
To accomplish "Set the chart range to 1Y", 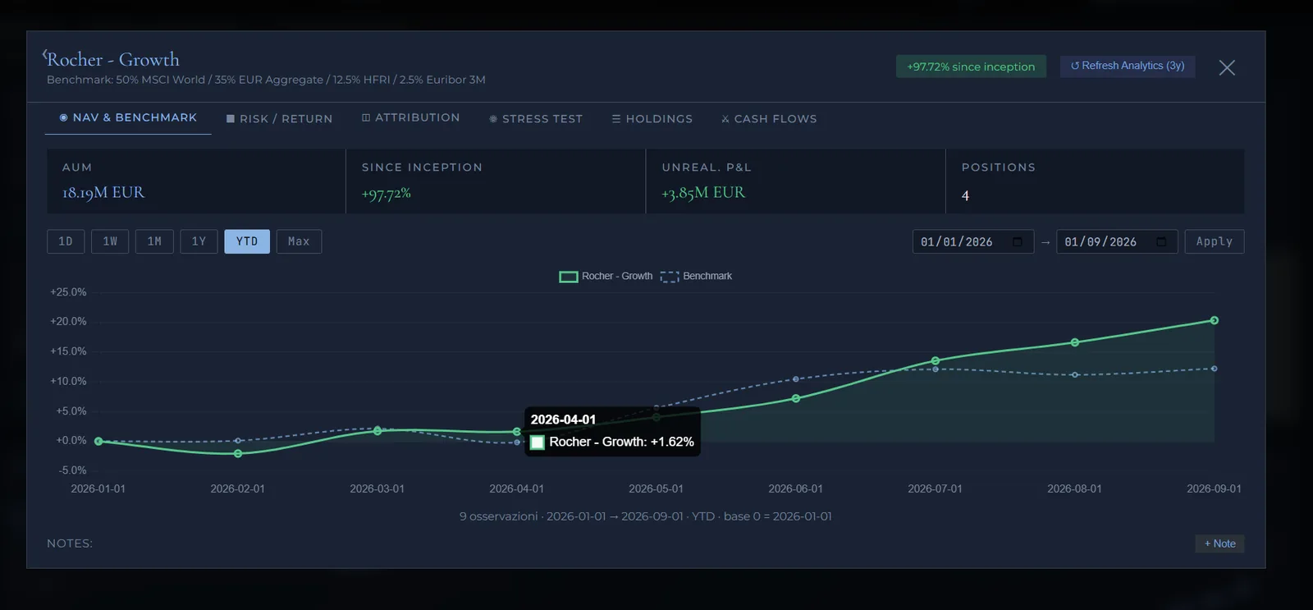I will coord(199,241).
